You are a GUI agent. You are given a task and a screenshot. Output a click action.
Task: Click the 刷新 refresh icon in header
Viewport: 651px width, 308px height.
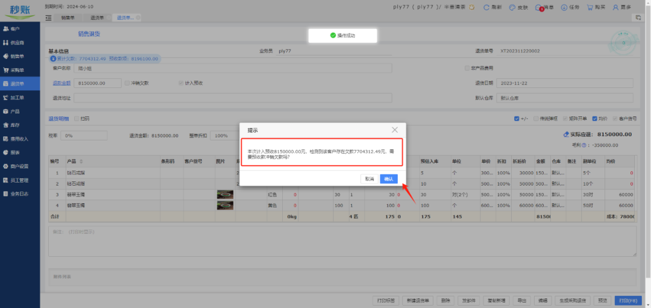click(x=487, y=7)
